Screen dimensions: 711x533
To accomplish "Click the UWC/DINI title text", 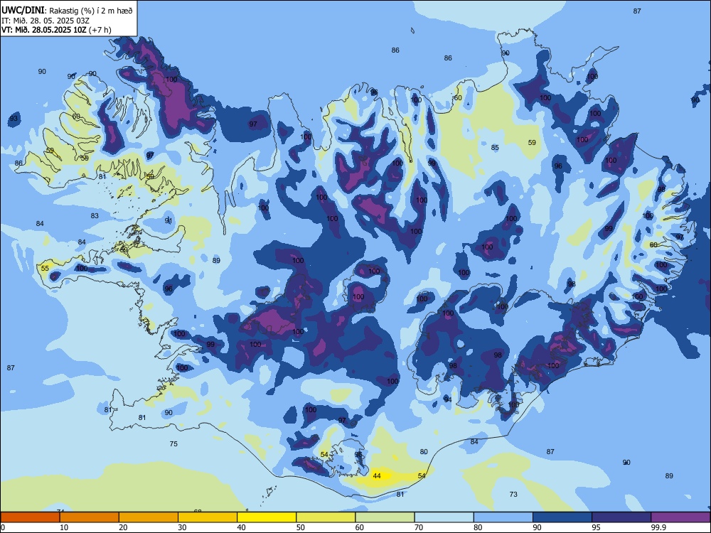I will point(23,10).
